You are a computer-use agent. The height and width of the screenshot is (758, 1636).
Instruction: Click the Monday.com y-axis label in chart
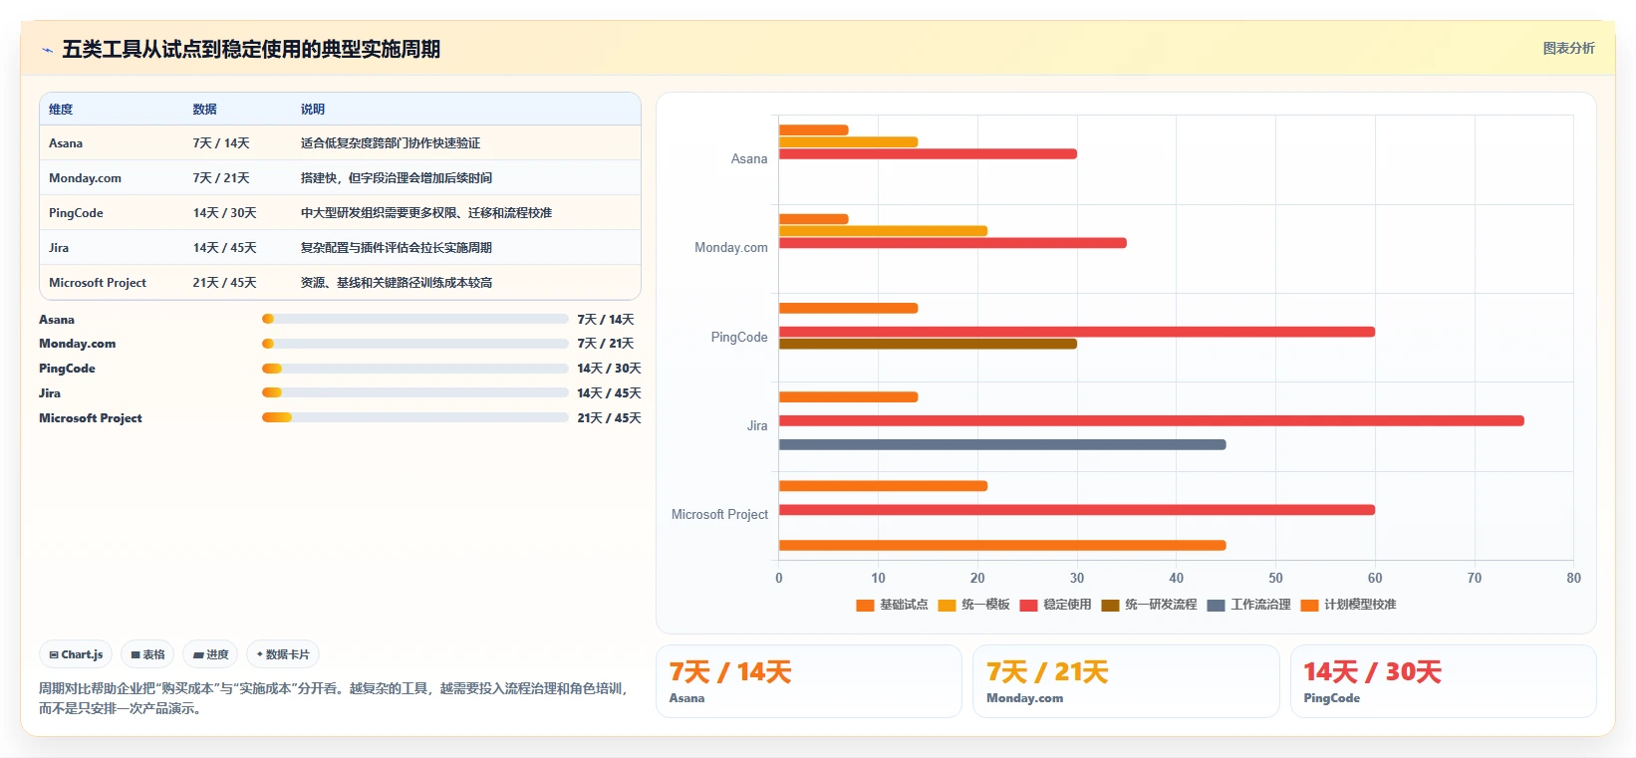click(x=731, y=248)
